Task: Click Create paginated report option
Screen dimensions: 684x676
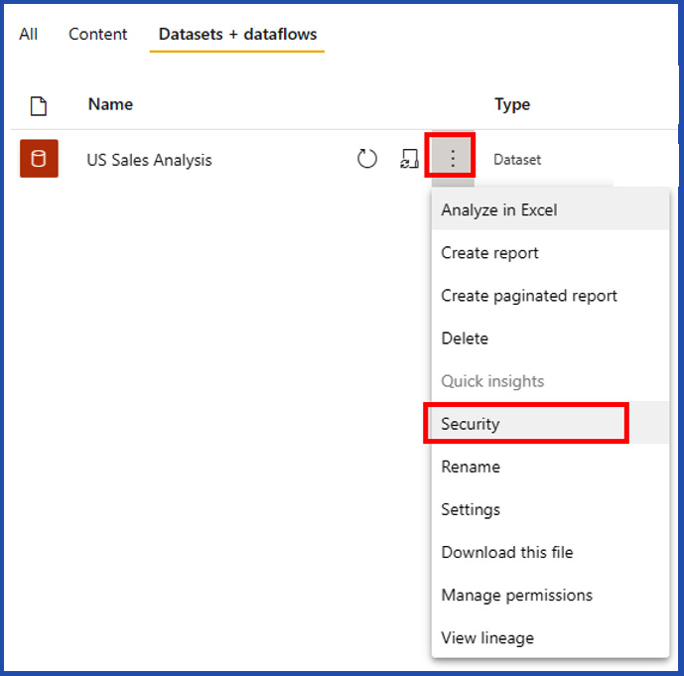Action: [529, 296]
